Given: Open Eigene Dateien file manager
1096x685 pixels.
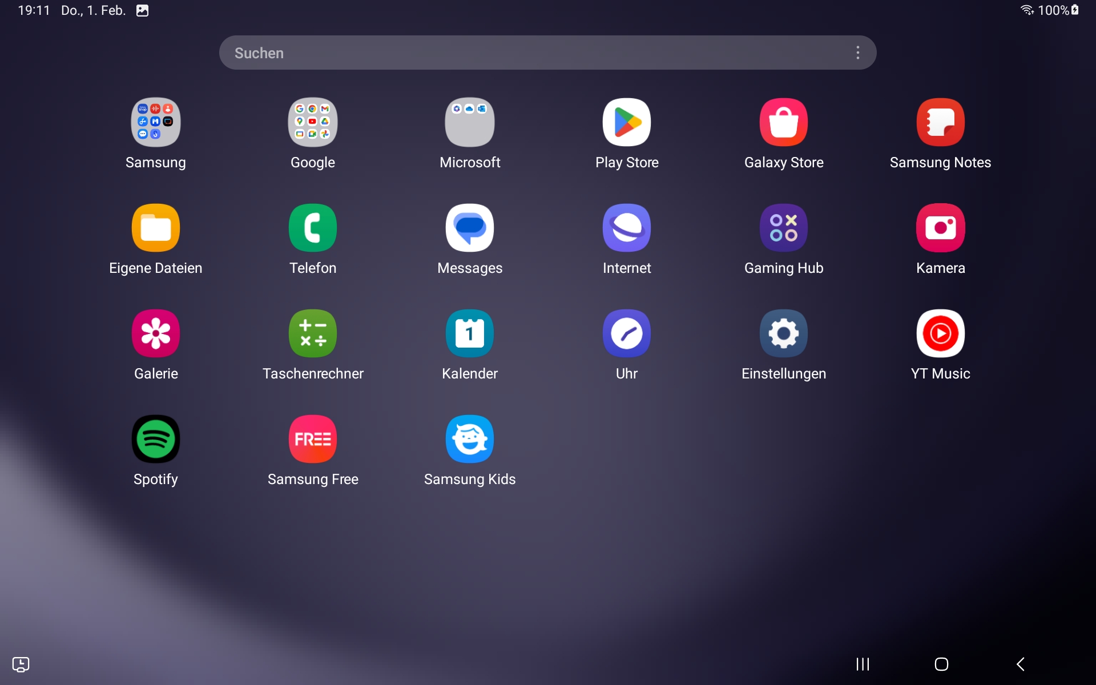Looking at the screenshot, I should (155, 228).
